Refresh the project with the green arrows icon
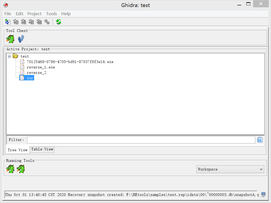 pyautogui.click(x=59, y=22)
